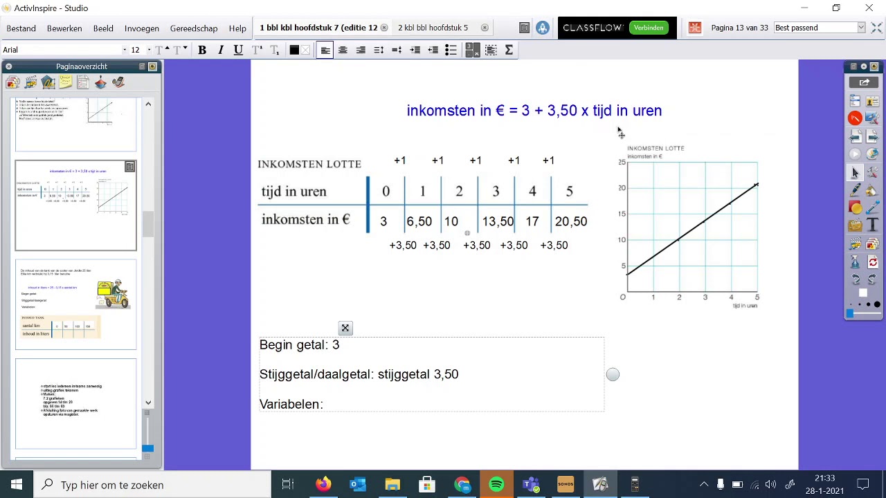Toggle bullet list formatting

pos(451,50)
